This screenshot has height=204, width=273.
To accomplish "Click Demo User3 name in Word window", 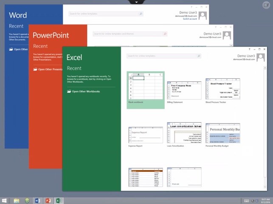I will click(188, 13).
